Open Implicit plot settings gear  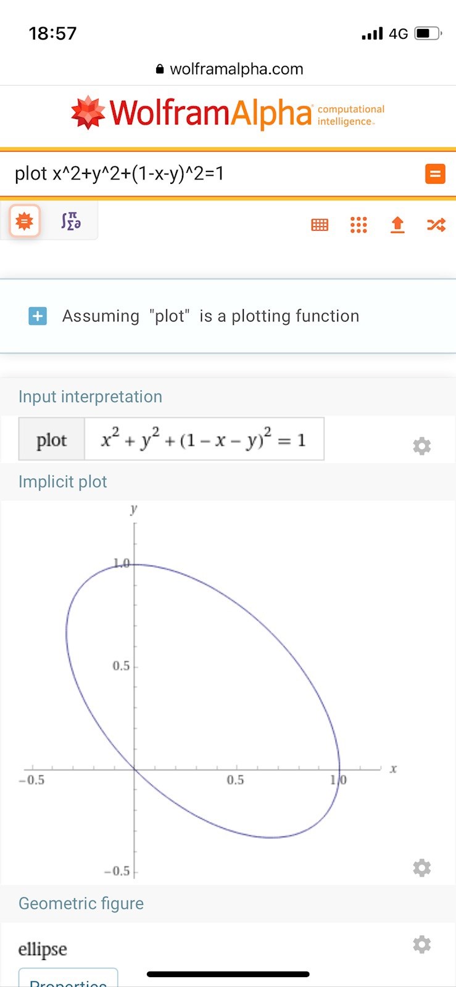tap(422, 868)
